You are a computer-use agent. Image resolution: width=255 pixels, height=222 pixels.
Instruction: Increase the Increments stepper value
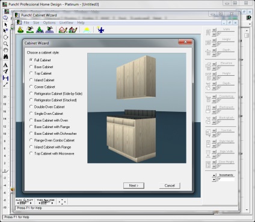point(214,176)
